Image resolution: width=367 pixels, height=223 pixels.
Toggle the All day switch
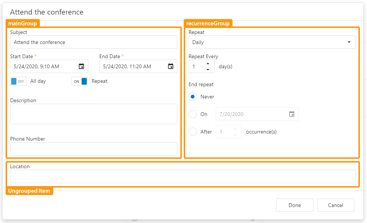(x=18, y=81)
